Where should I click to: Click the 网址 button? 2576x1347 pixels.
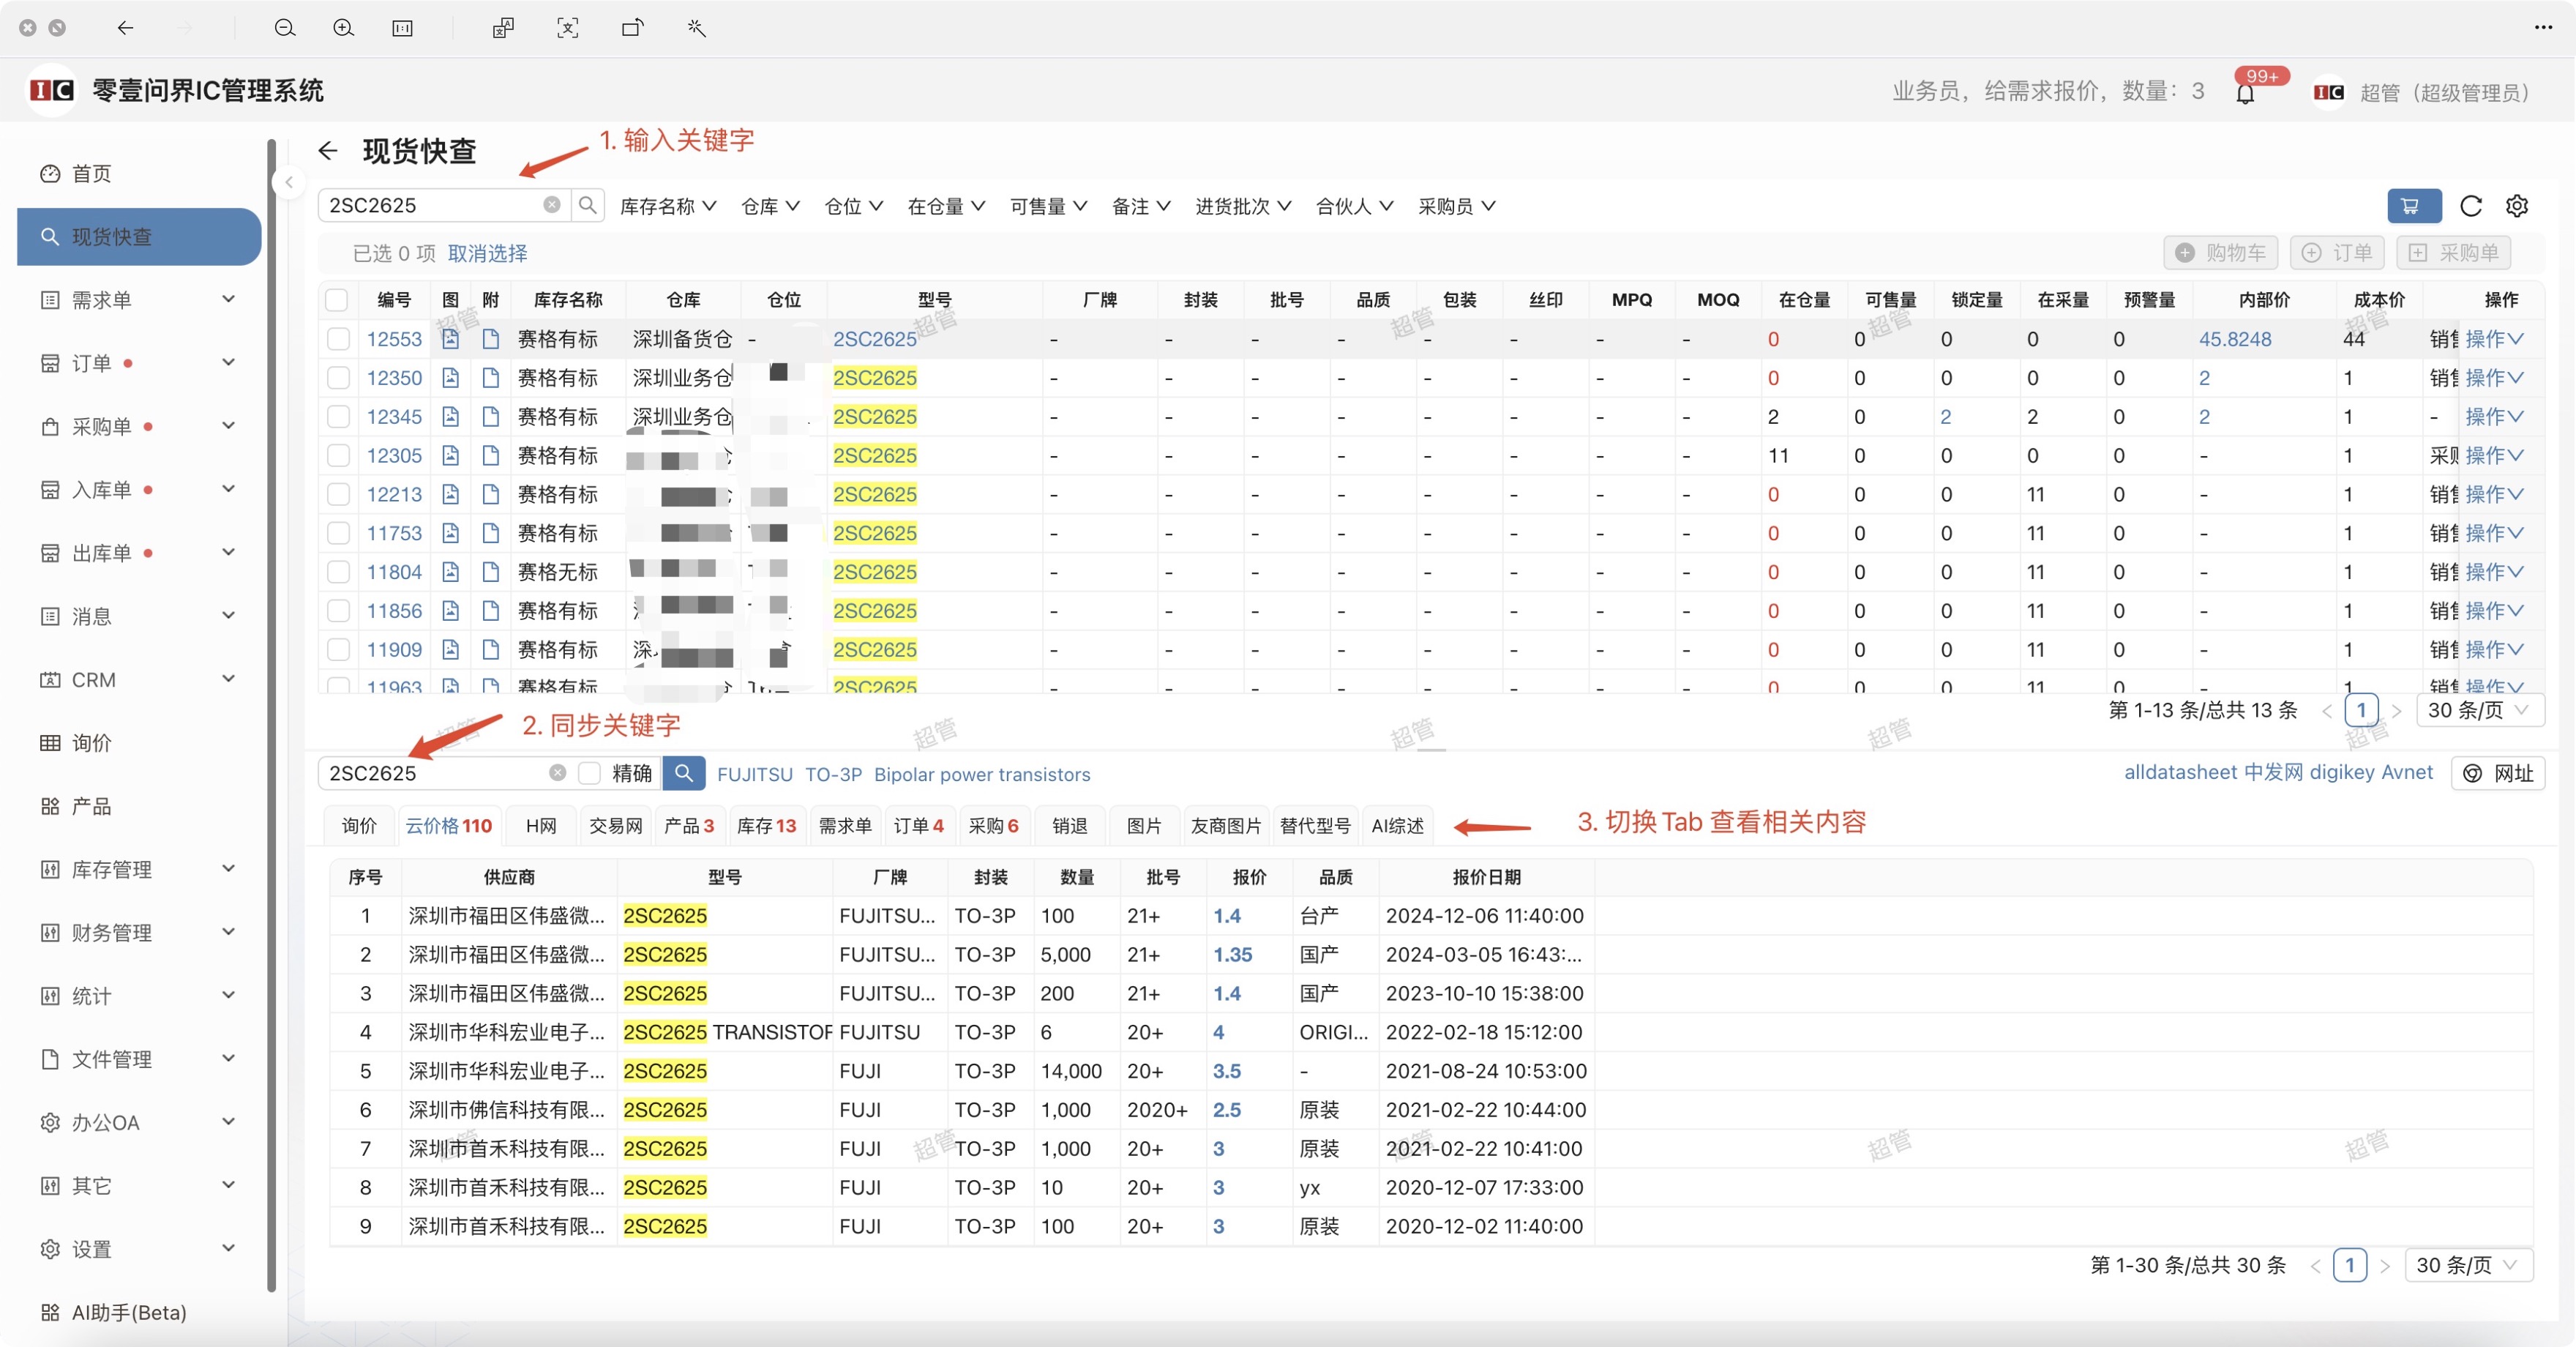2498,773
